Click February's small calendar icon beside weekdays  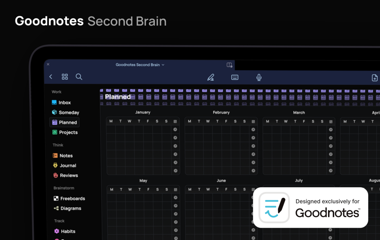click(253, 121)
